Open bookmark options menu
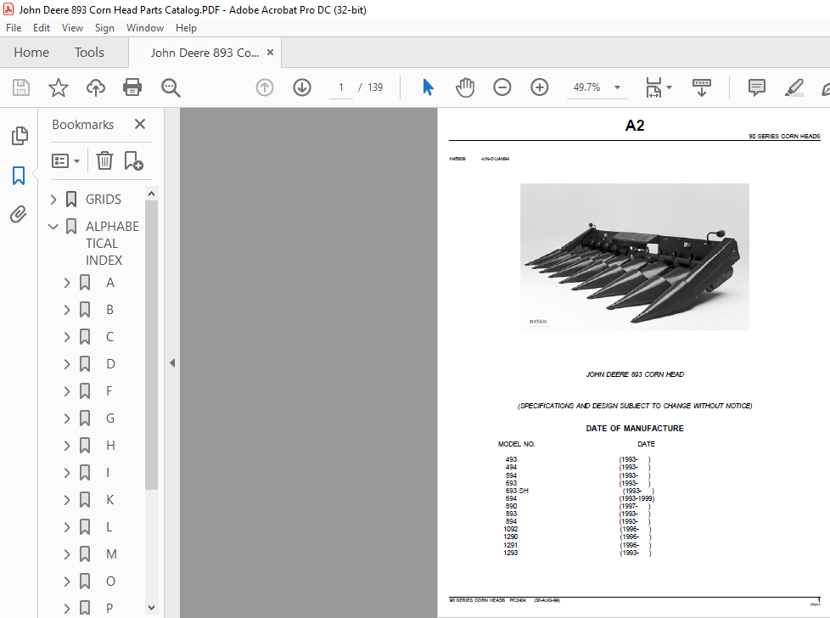The height and width of the screenshot is (618, 830). pos(65,160)
